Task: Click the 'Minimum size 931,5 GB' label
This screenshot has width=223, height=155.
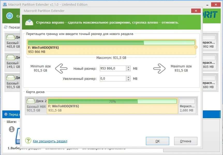Action: [41, 68]
